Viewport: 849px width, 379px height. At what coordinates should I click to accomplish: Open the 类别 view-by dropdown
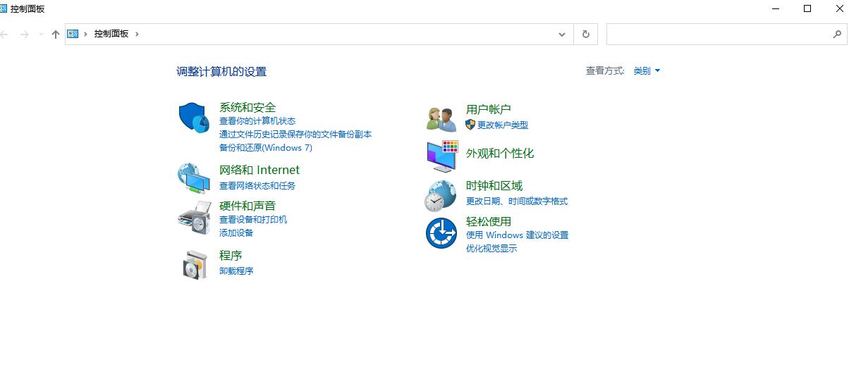[647, 71]
